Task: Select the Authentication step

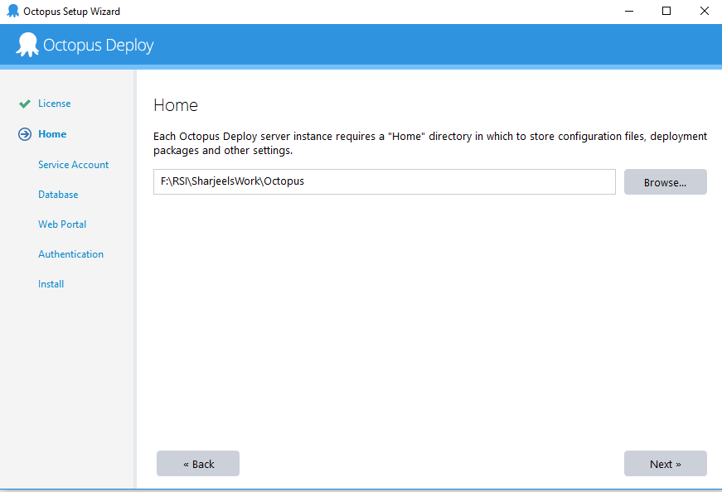Action: tap(71, 254)
